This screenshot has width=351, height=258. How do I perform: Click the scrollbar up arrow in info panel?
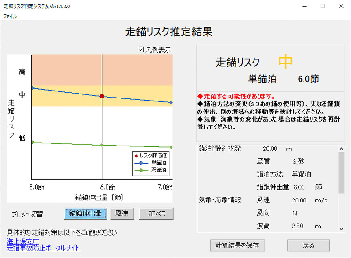point(341,148)
